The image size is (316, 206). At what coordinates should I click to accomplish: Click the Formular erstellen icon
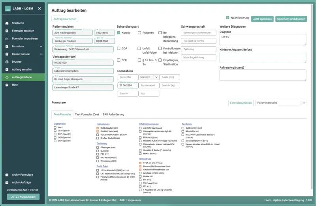click(x=7, y=31)
